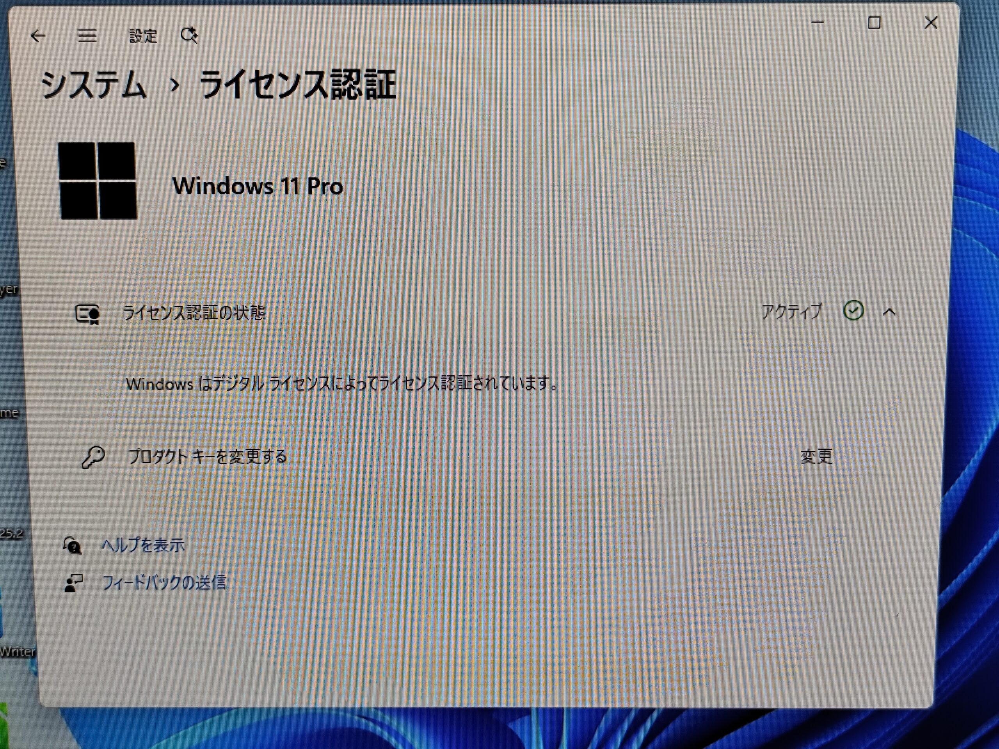999x749 pixels.
Task: Maximize the settings window
Action: click(x=875, y=23)
